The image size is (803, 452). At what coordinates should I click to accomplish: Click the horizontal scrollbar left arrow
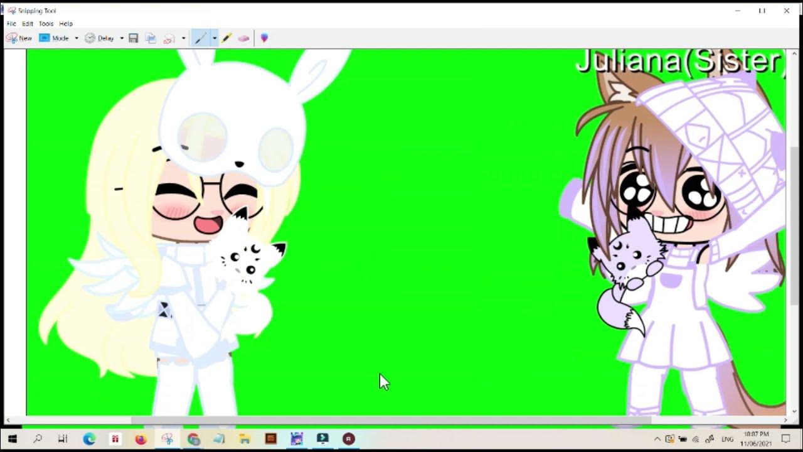point(8,420)
